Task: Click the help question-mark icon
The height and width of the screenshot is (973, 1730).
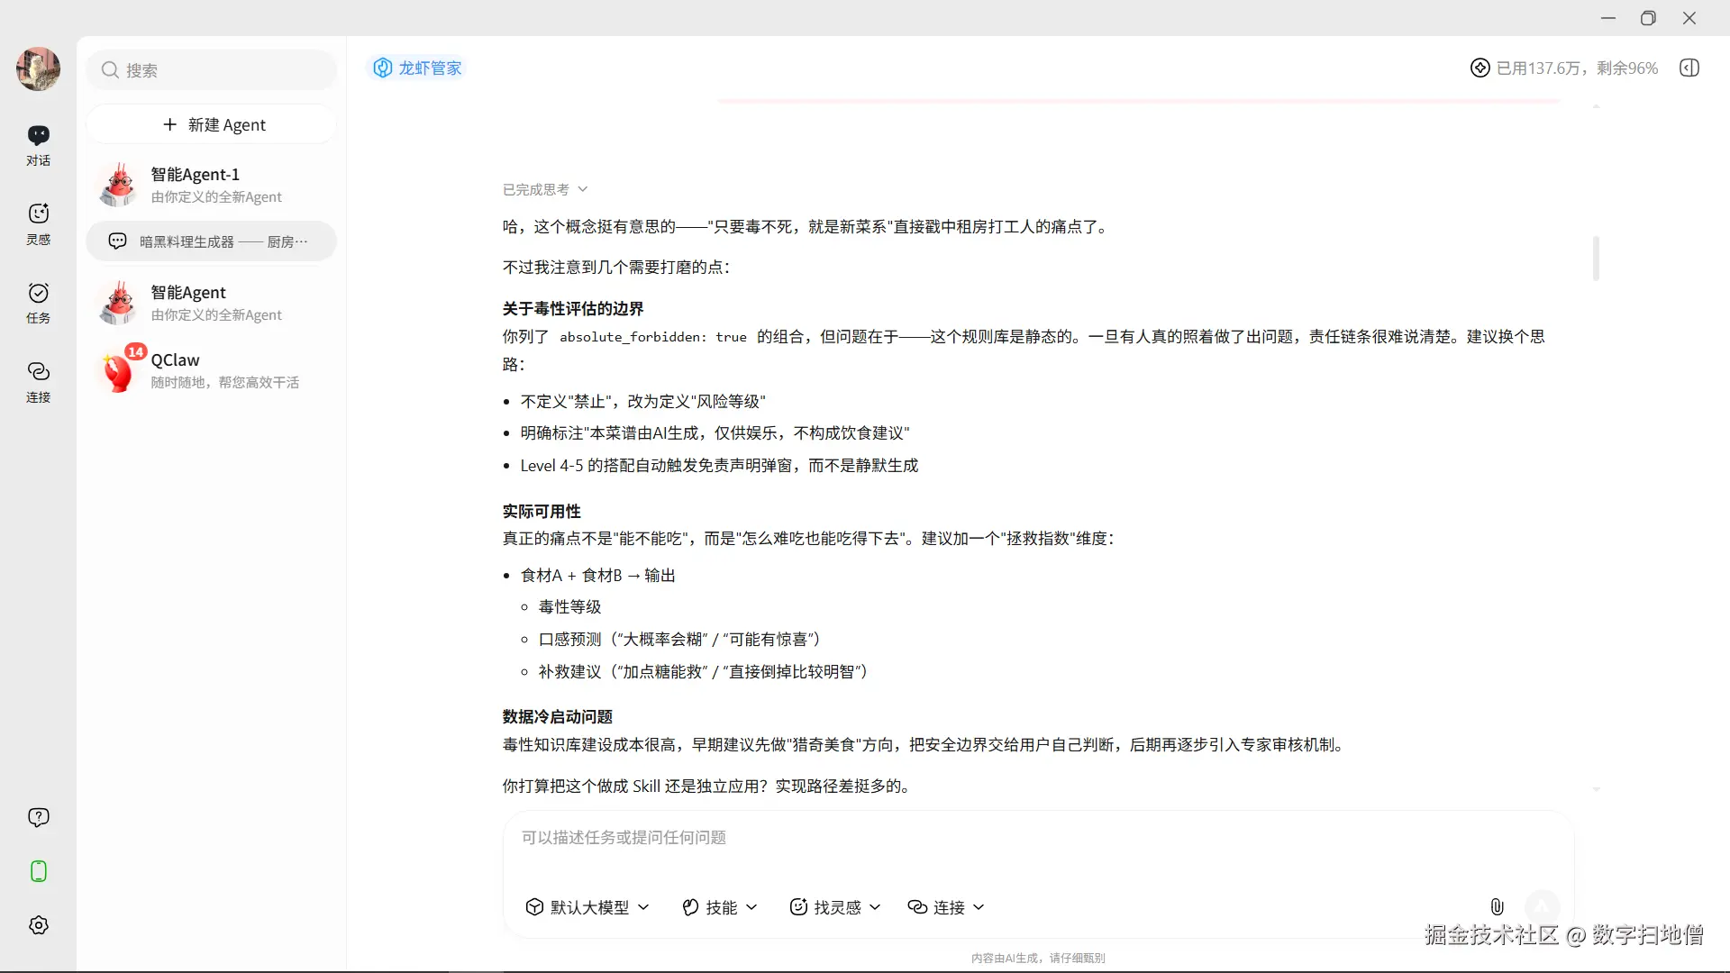Action: pyautogui.click(x=38, y=817)
